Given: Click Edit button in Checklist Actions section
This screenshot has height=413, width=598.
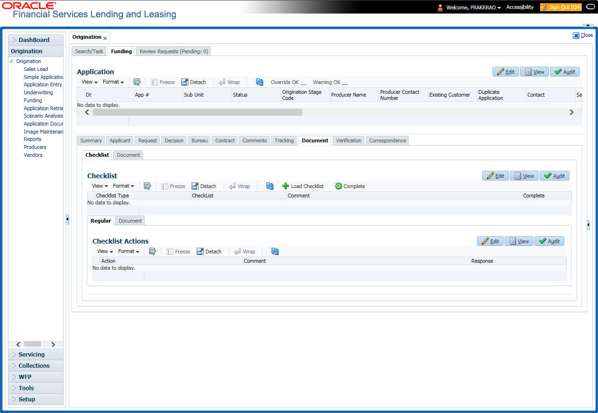Looking at the screenshot, I should (x=490, y=241).
